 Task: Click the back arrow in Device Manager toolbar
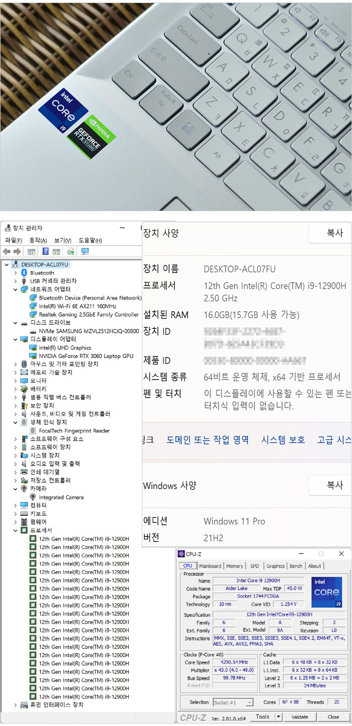click(7, 251)
